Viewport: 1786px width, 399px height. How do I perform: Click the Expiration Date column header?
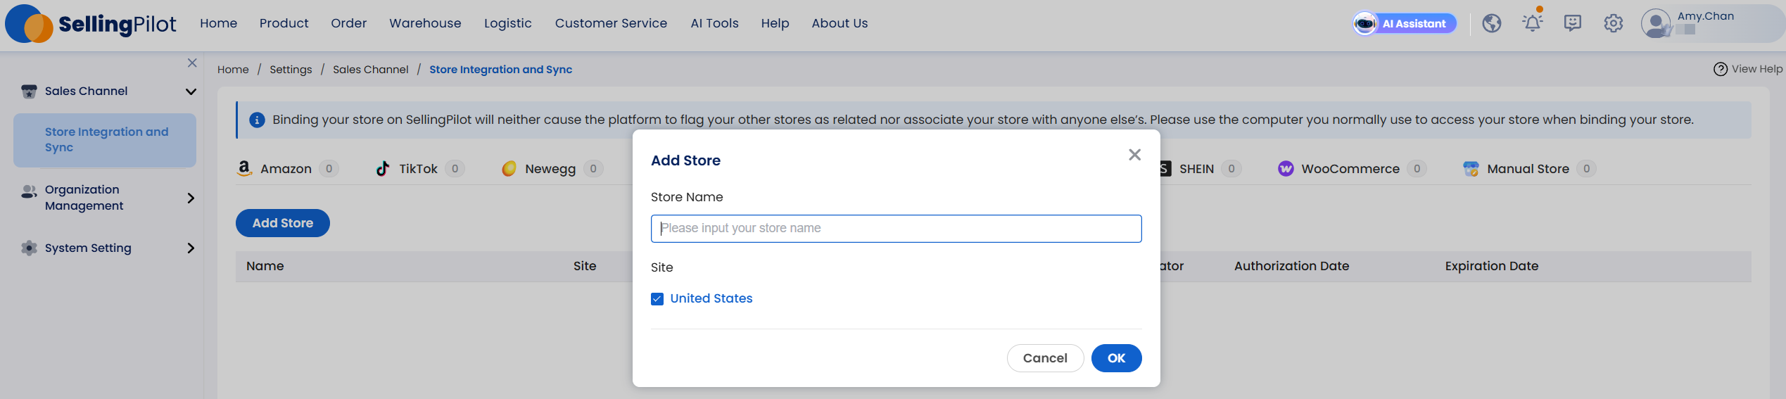click(x=1491, y=266)
